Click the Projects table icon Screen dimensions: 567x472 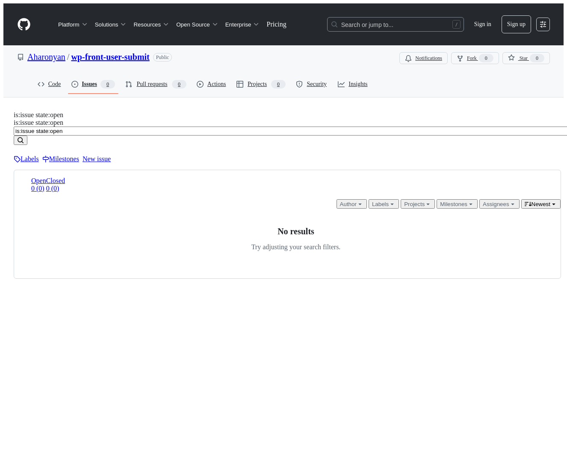pos(240,84)
